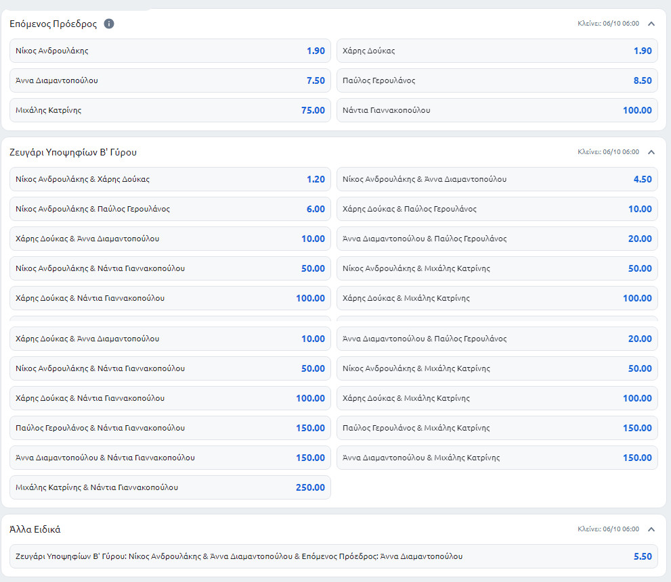671x582 pixels.
Task: Select the Άλλα Ειδικά combined bet at 5.50
Action: [333, 556]
